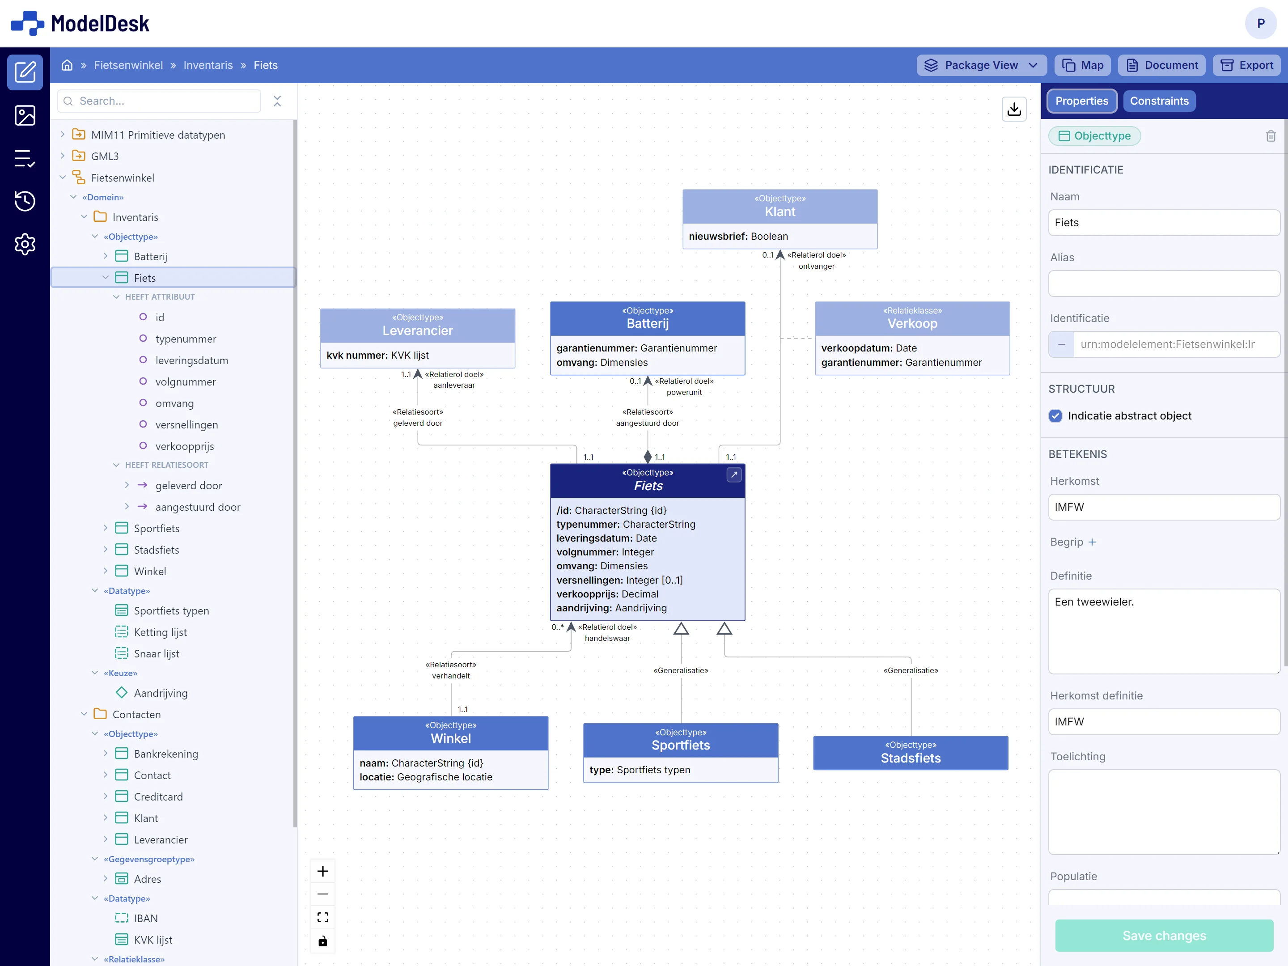Open the history icon in left sidebar

25,201
